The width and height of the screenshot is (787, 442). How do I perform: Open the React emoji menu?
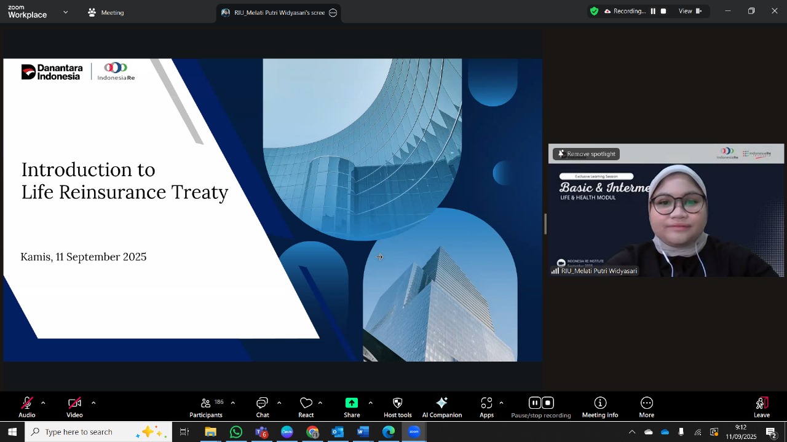306,406
